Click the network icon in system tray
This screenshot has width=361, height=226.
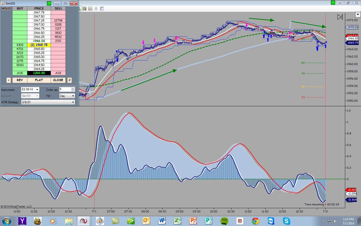click(329, 221)
